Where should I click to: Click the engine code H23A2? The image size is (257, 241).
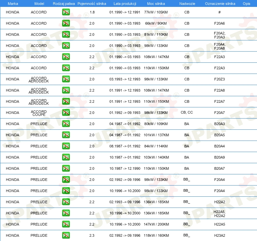point(220,235)
